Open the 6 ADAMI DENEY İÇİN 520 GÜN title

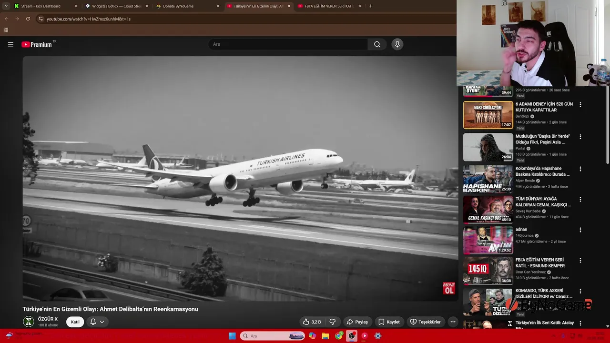pyautogui.click(x=544, y=107)
